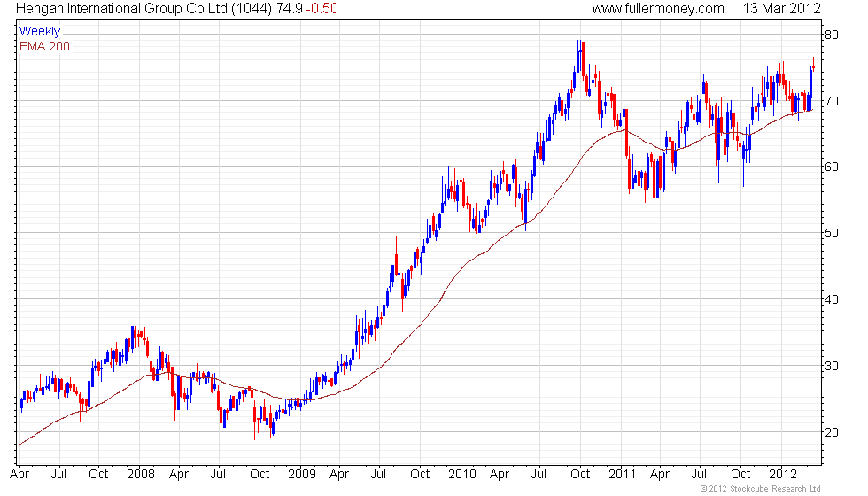868x496 pixels.
Task: Click the last price value '74.9'
Action: [x=289, y=8]
